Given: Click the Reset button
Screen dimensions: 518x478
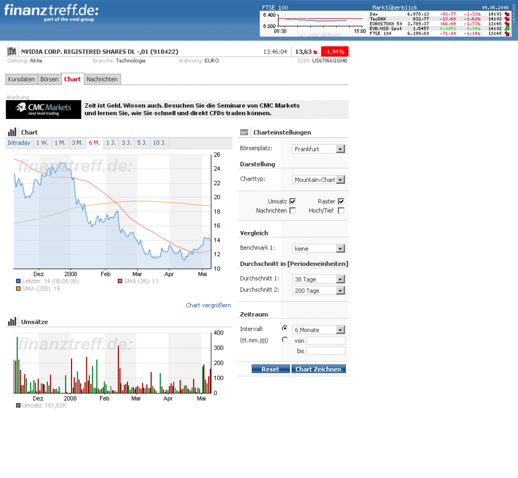Looking at the screenshot, I should pos(271,369).
